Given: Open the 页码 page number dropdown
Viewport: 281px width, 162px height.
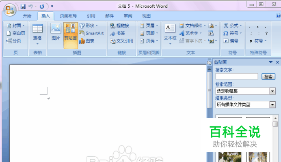Looking at the screenshot, I should point(149,41).
